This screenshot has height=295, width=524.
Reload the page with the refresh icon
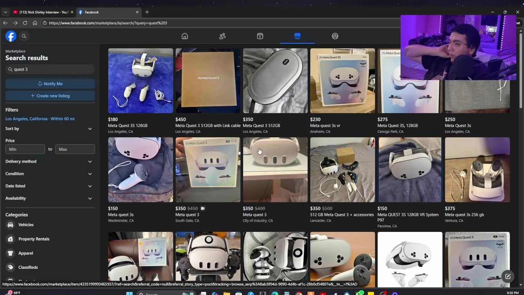25,23
